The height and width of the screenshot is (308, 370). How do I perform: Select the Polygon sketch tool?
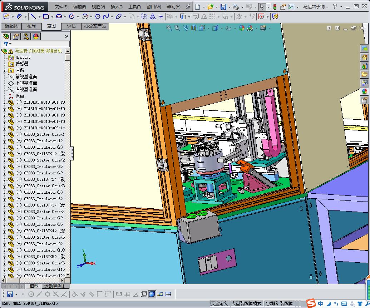(x=98, y=16)
